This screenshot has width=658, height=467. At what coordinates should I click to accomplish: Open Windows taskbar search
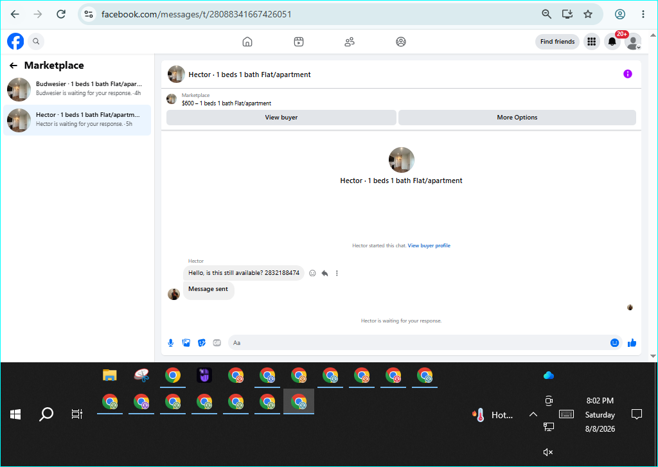coord(46,414)
